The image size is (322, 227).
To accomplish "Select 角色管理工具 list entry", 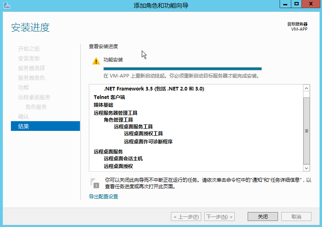I will [118, 120].
